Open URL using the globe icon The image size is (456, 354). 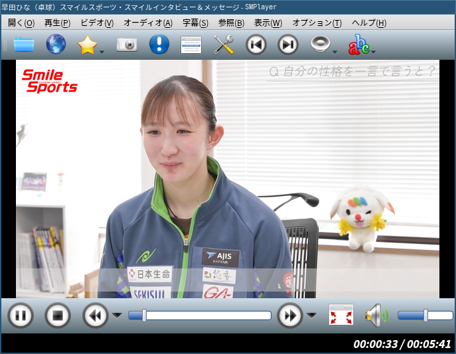click(56, 44)
